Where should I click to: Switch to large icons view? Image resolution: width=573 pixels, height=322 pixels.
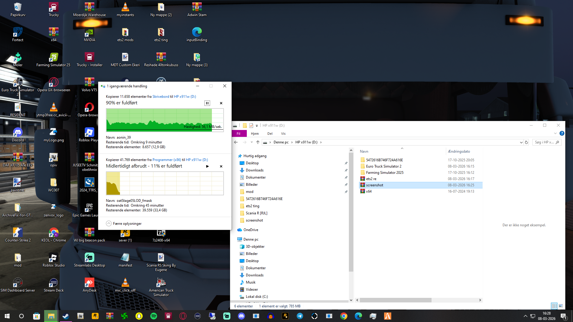[x=561, y=306]
